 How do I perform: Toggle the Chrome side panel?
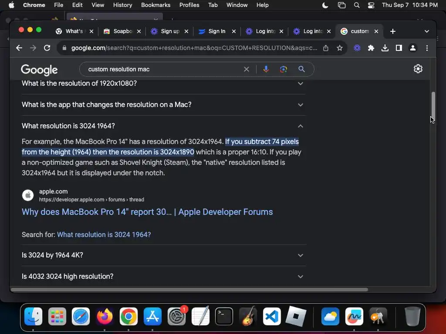point(399,48)
